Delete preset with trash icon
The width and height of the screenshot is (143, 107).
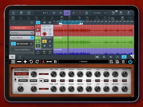(123, 62)
